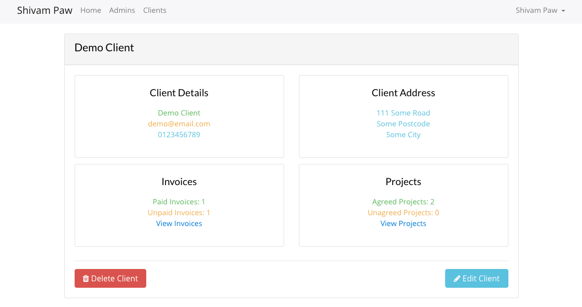Click the Projects card heading
Image resolution: width=582 pixels, height=307 pixels.
[403, 182]
